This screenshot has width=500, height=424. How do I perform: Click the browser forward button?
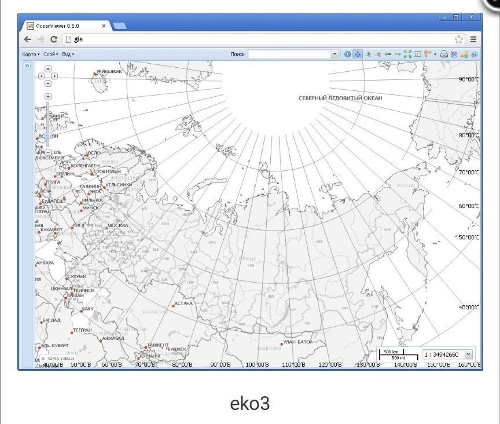(41, 39)
